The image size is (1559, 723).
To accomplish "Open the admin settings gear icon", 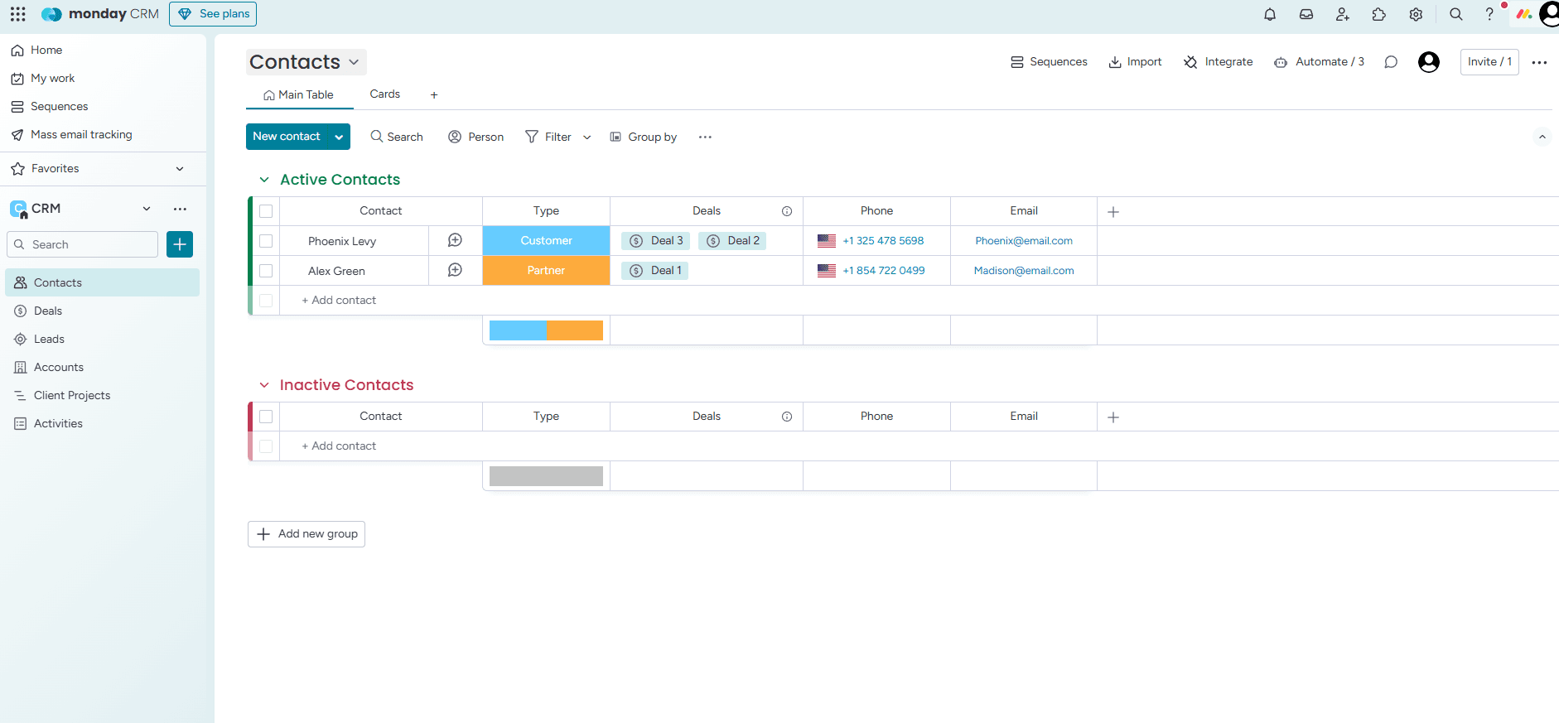I will click(1416, 14).
